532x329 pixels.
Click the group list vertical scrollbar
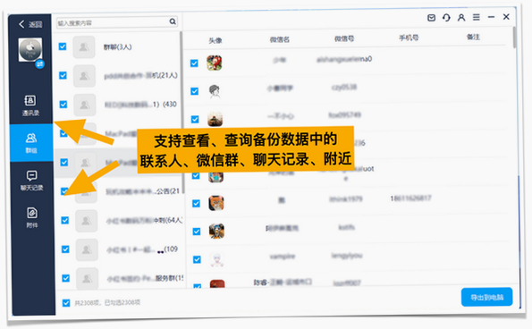(182, 112)
